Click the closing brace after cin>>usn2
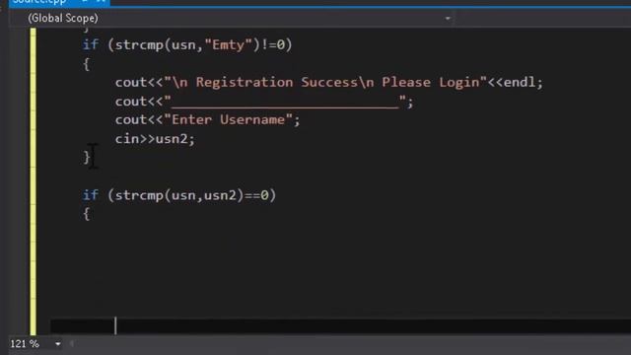The height and width of the screenshot is (355, 631). coord(86,158)
